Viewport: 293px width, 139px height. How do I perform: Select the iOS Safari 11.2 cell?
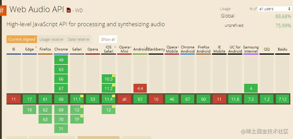tap(109, 88)
